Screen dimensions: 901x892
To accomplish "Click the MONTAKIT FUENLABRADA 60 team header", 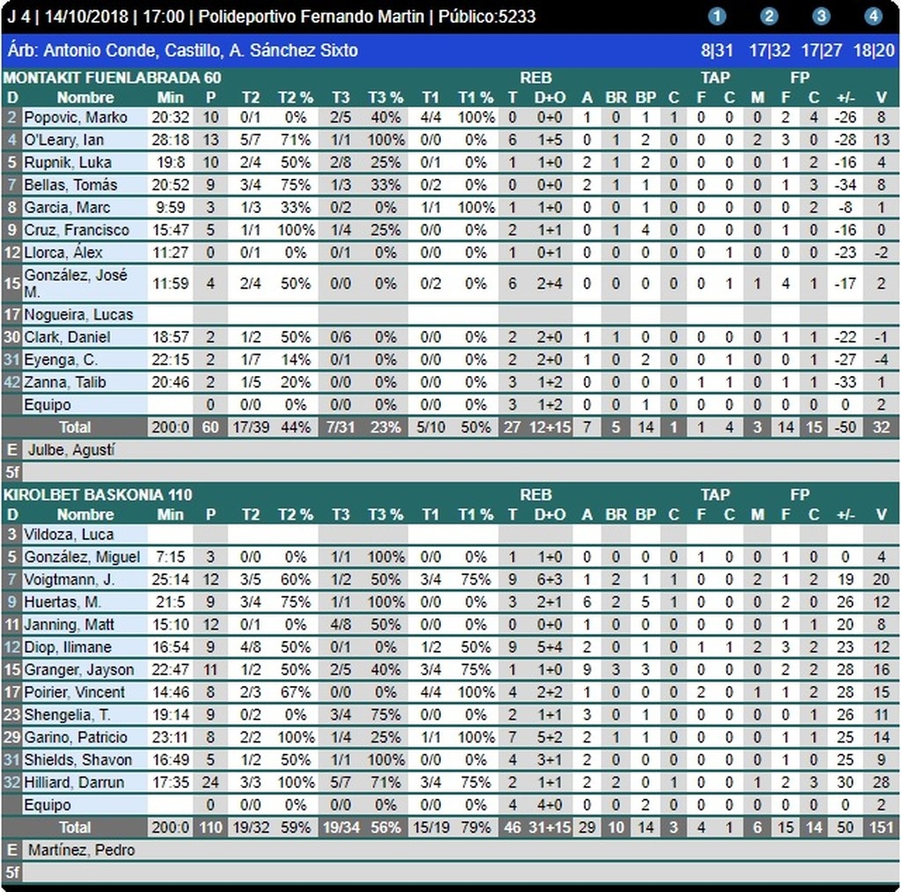I will (x=112, y=77).
